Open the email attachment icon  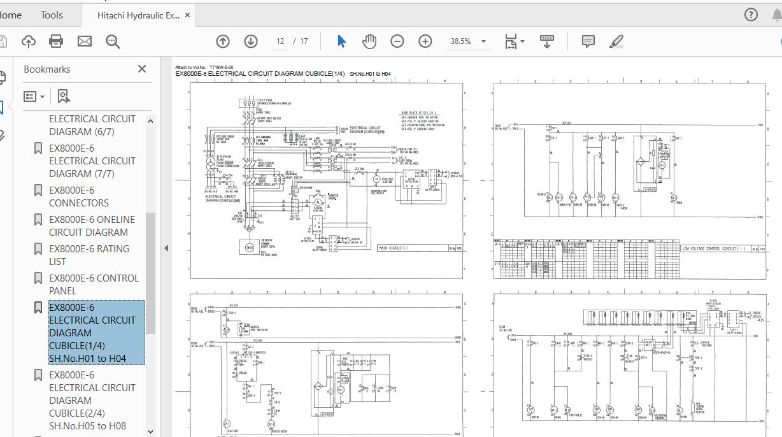[x=84, y=40]
